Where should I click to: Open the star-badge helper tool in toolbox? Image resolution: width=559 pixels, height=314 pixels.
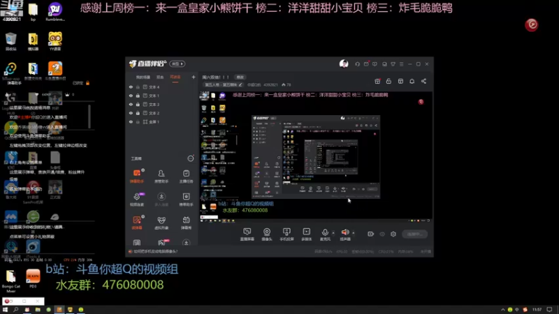click(186, 199)
